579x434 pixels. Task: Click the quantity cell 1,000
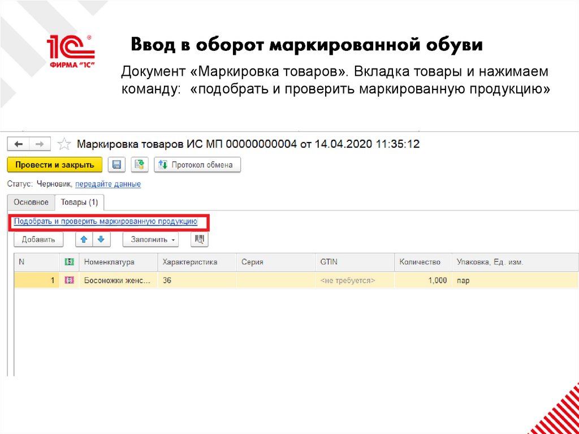[423, 281]
